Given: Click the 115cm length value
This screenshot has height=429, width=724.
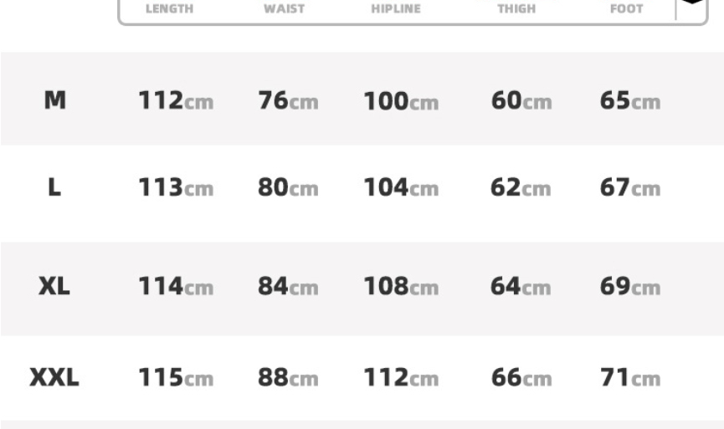Looking at the screenshot, I should 176,378.
